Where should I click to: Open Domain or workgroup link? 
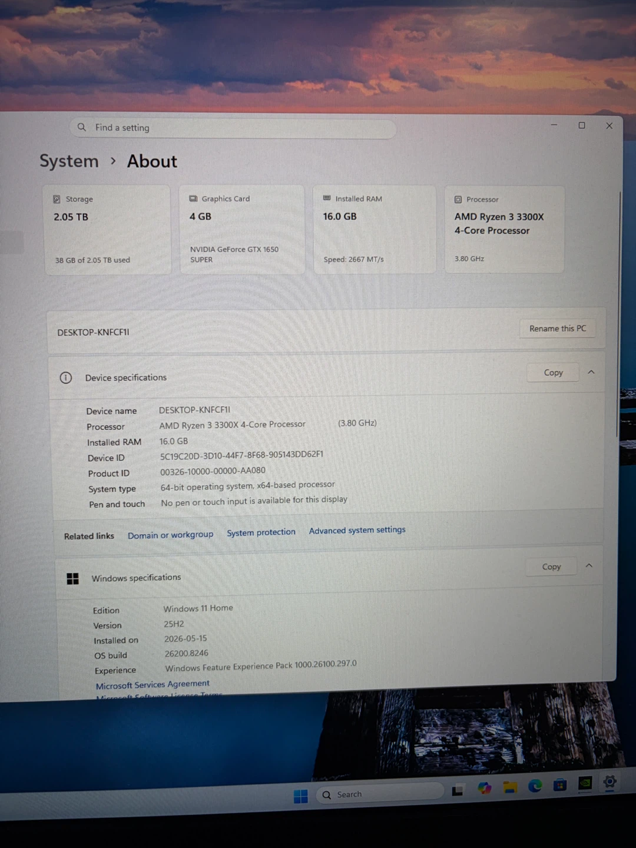[x=171, y=535]
